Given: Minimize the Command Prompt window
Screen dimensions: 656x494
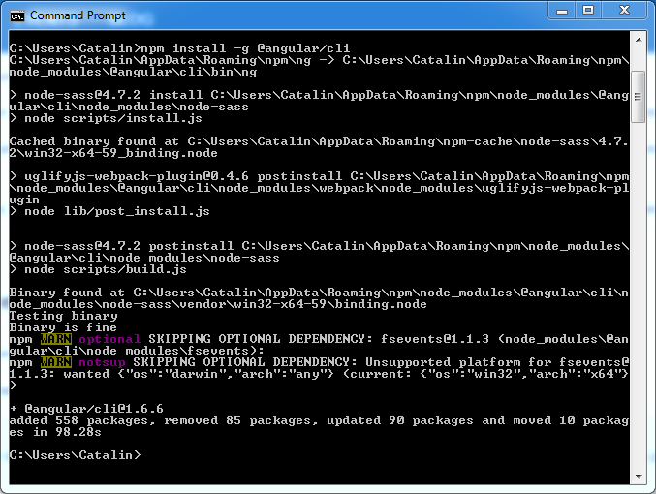Looking at the screenshot, I should click(562, 11).
